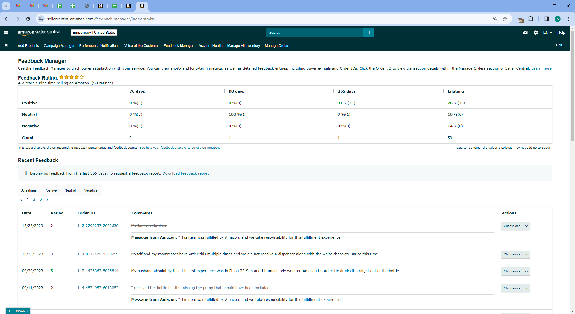Open Campaign Manager in the navigation bar
The image size is (575, 314).
pos(59,46)
